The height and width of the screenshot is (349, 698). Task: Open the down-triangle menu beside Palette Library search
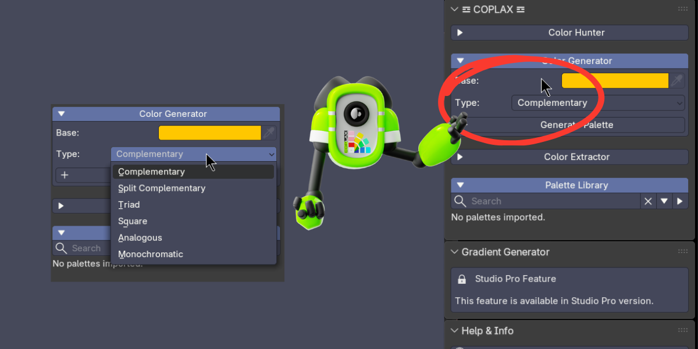click(664, 201)
